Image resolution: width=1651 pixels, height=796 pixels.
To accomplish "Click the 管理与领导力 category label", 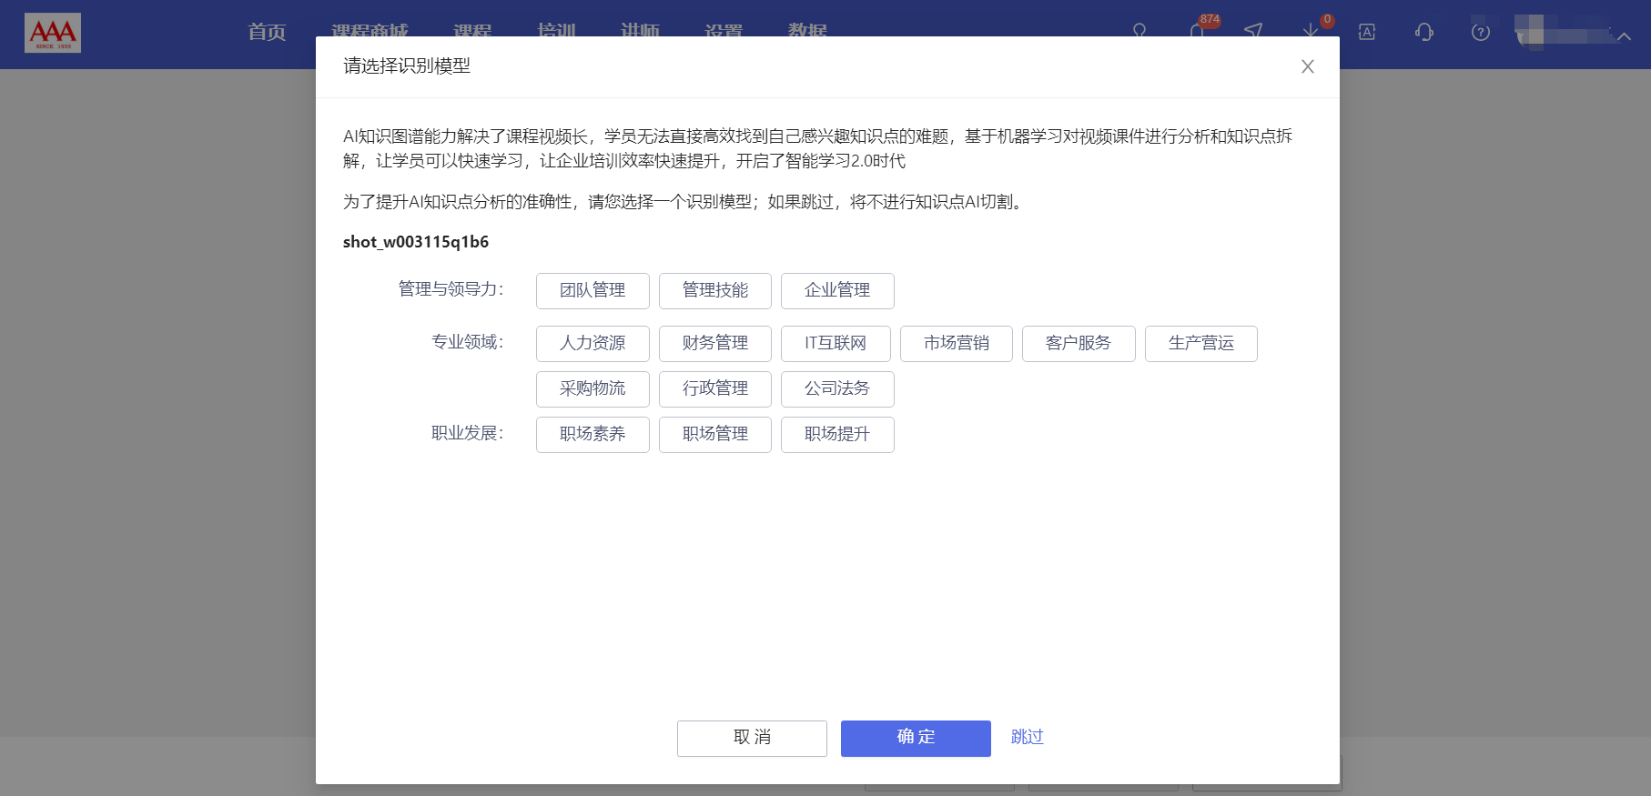I will pyautogui.click(x=451, y=289).
